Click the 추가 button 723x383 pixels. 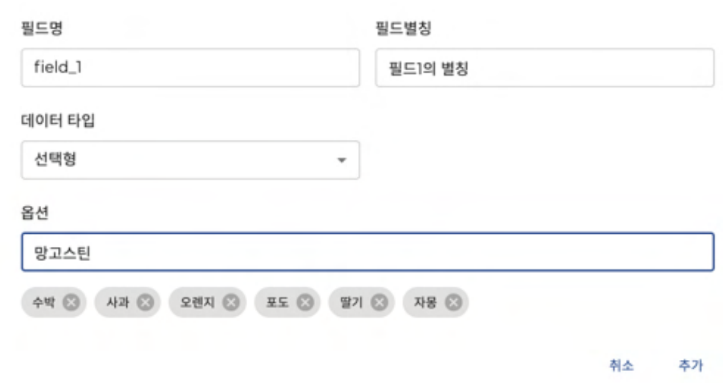[x=690, y=365]
